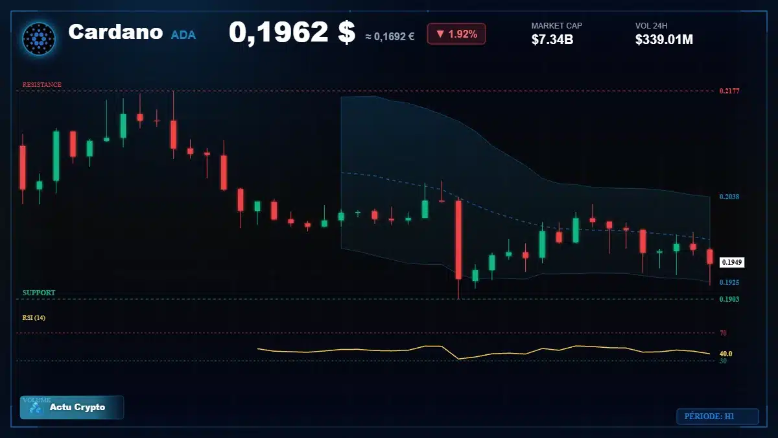
Task: Click the RSI 30 level label
Action: [723, 360]
